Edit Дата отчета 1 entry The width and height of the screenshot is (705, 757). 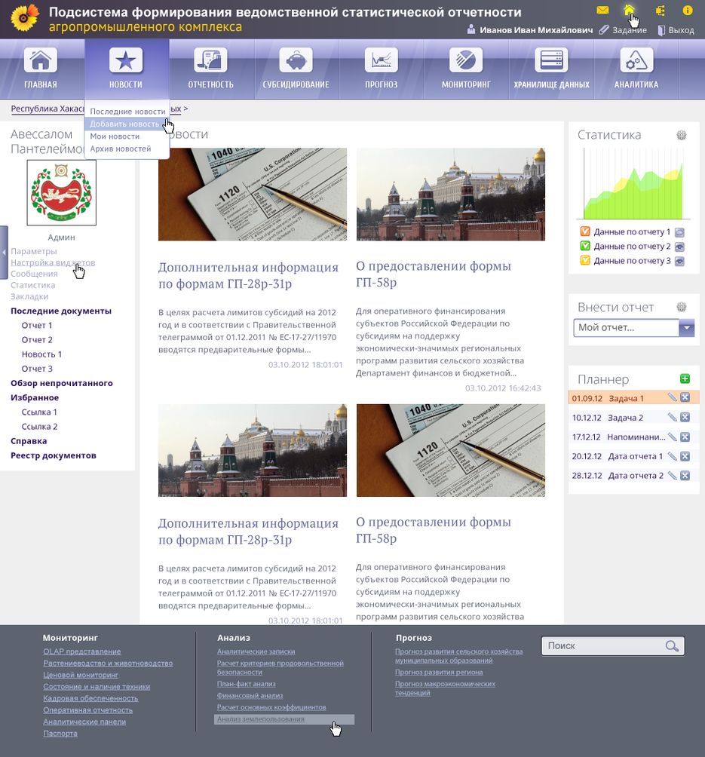click(672, 456)
